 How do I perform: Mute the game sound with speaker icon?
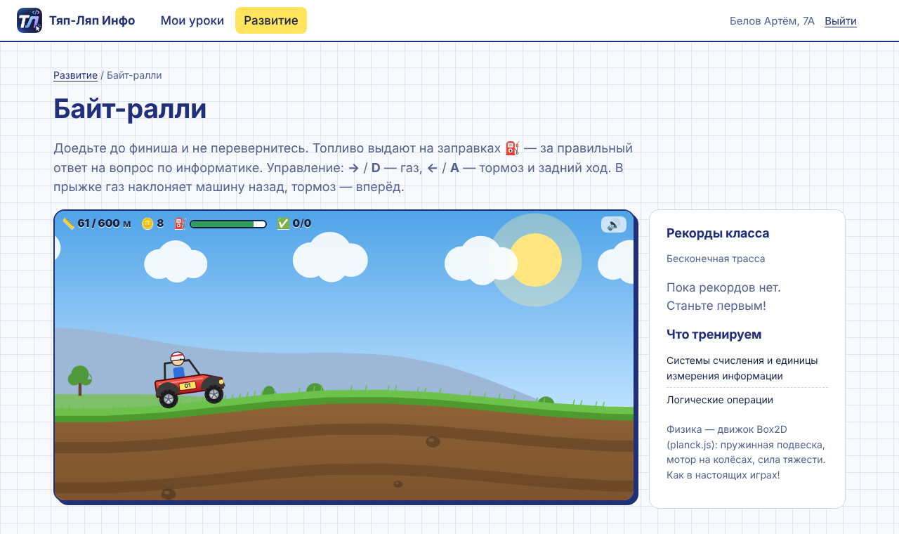614,224
